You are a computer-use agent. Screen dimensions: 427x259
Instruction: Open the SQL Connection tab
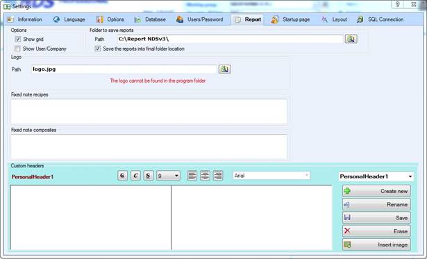380,19
